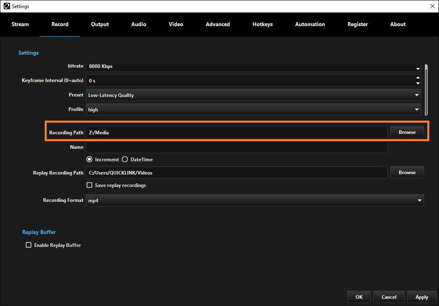Select the Record tab
The width and height of the screenshot is (439, 306).
coord(60,24)
